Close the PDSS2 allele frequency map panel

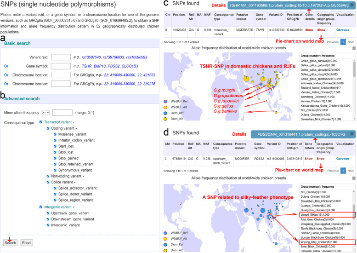354,178
